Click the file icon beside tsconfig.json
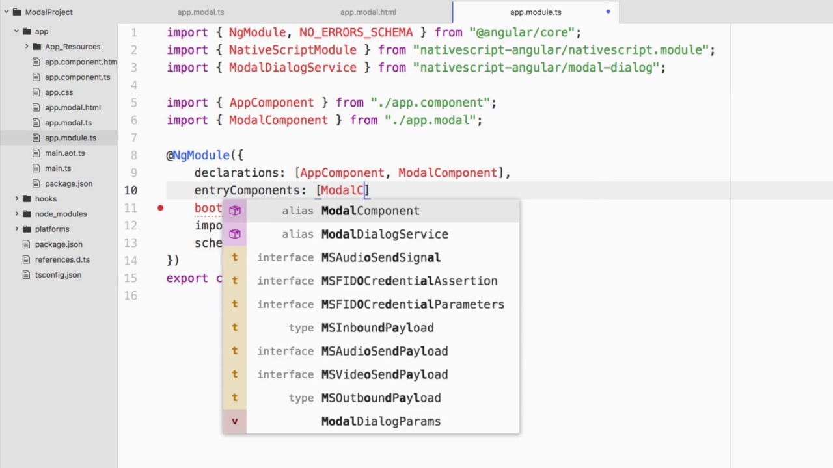The image size is (833, 468). [27, 274]
